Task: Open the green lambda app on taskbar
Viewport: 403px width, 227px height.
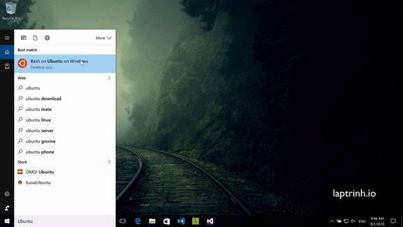Action: (x=196, y=221)
